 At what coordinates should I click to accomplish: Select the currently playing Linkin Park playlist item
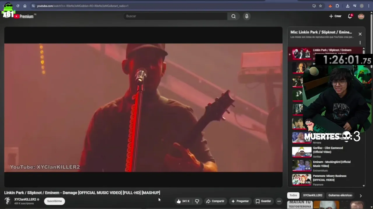pyautogui.click(x=326, y=54)
